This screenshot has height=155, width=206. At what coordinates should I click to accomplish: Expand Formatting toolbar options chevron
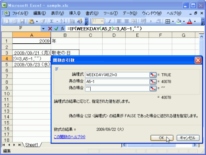click(x=203, y=21)
